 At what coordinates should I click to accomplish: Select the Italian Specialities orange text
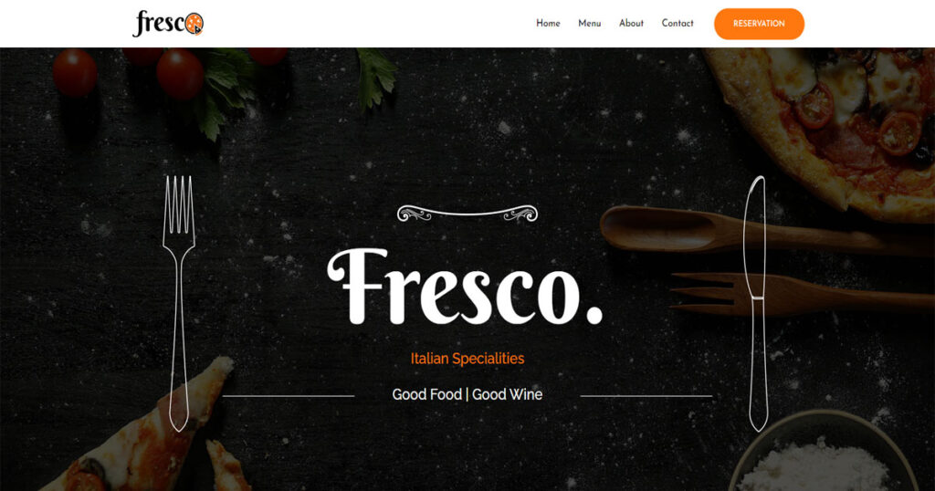point(467,359)
